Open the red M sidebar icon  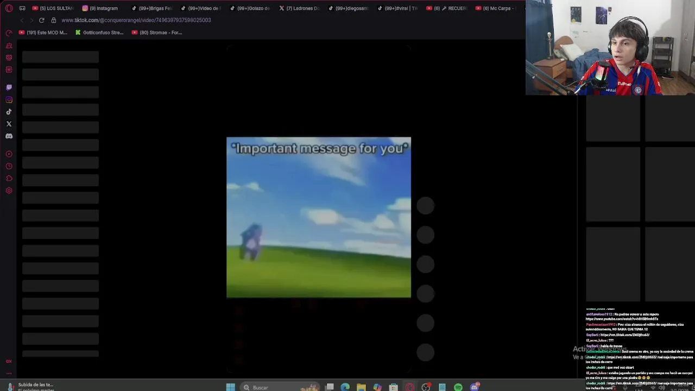tap(9, 70)
